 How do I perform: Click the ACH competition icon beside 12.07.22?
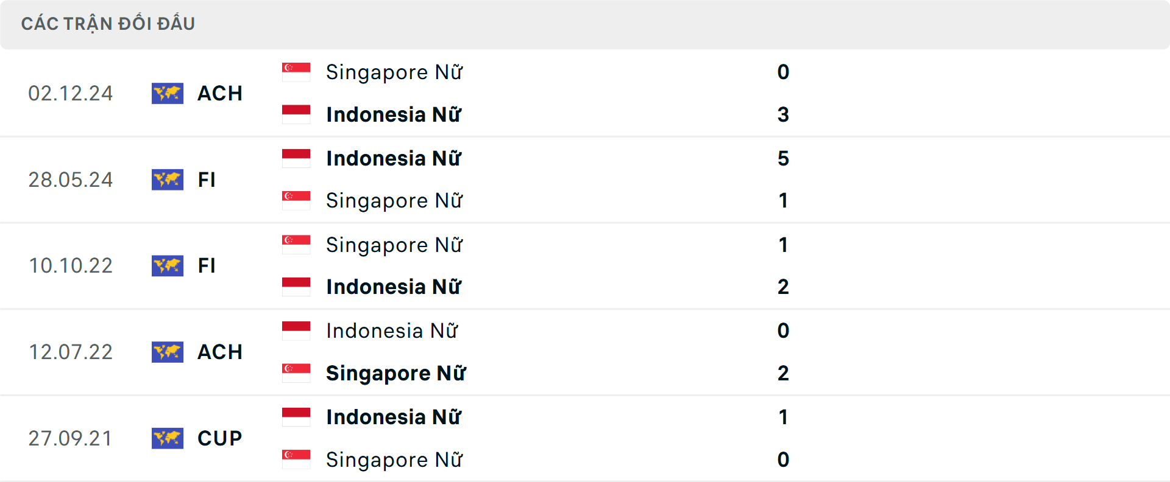[x=167, y=352]
